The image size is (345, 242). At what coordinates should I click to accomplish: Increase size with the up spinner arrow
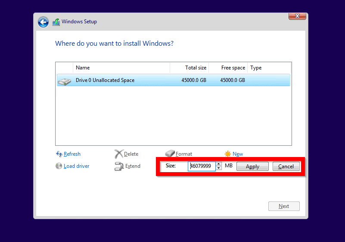219,164
